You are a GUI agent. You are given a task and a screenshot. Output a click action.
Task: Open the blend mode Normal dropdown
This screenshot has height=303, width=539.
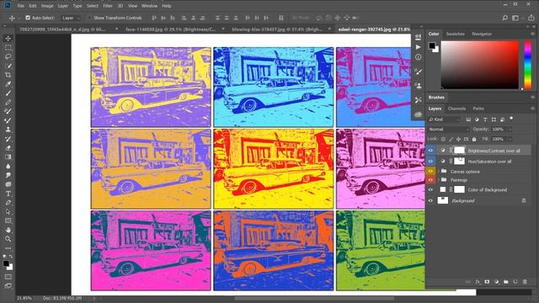click(x=449, y=129)
